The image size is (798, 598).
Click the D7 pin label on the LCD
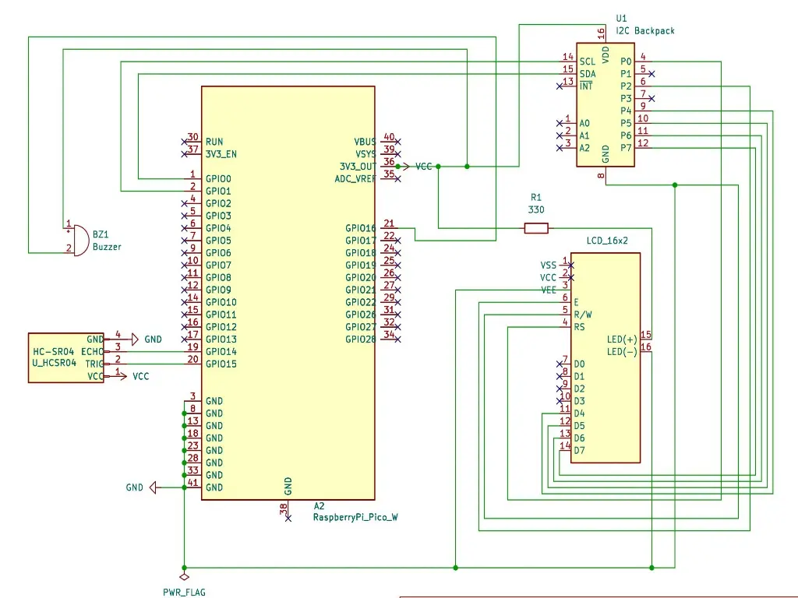(x=579, y=451)
